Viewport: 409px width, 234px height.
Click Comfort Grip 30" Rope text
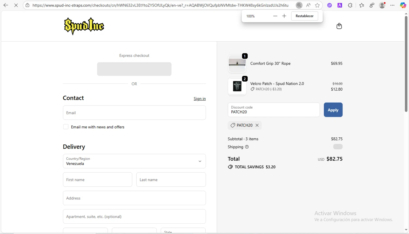click(x=270, y=63)
